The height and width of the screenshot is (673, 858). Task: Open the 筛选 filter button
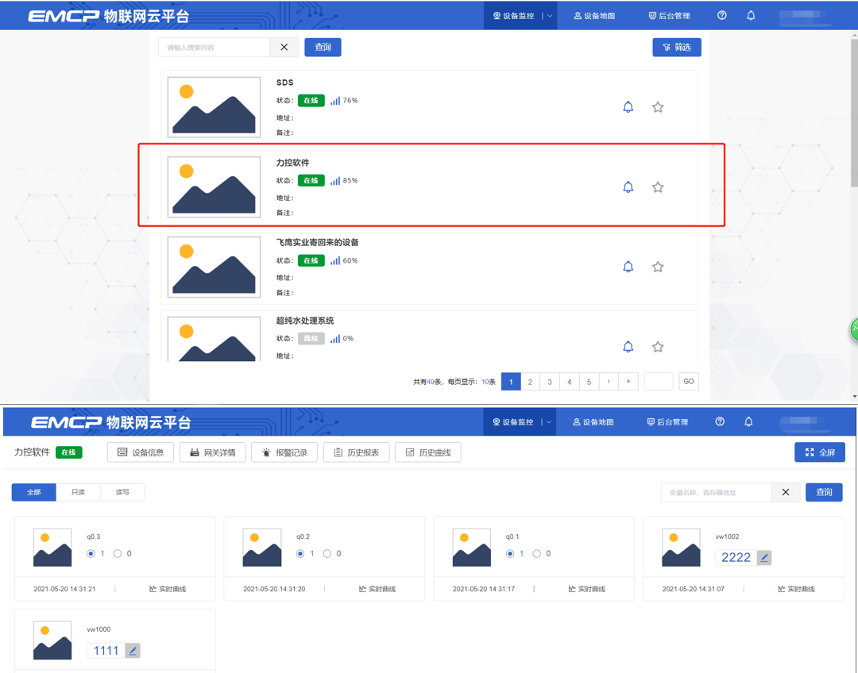coord(677,47)
